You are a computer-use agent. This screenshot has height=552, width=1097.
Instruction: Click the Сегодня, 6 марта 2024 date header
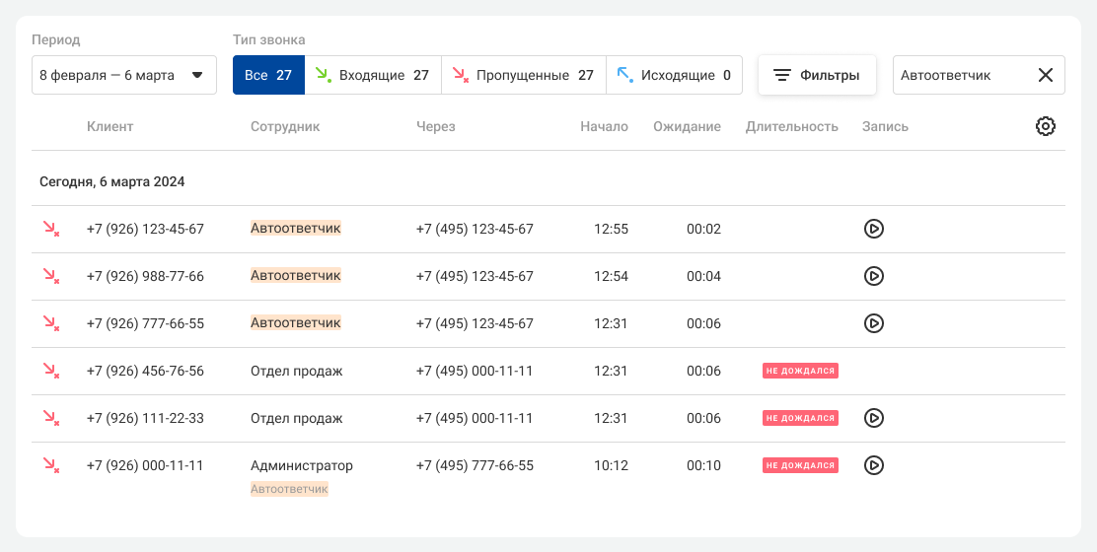click(111, 181)
